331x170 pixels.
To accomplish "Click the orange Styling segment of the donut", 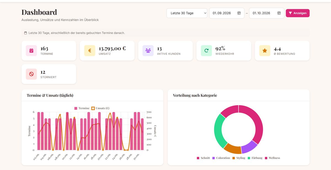I will (233, 149).
